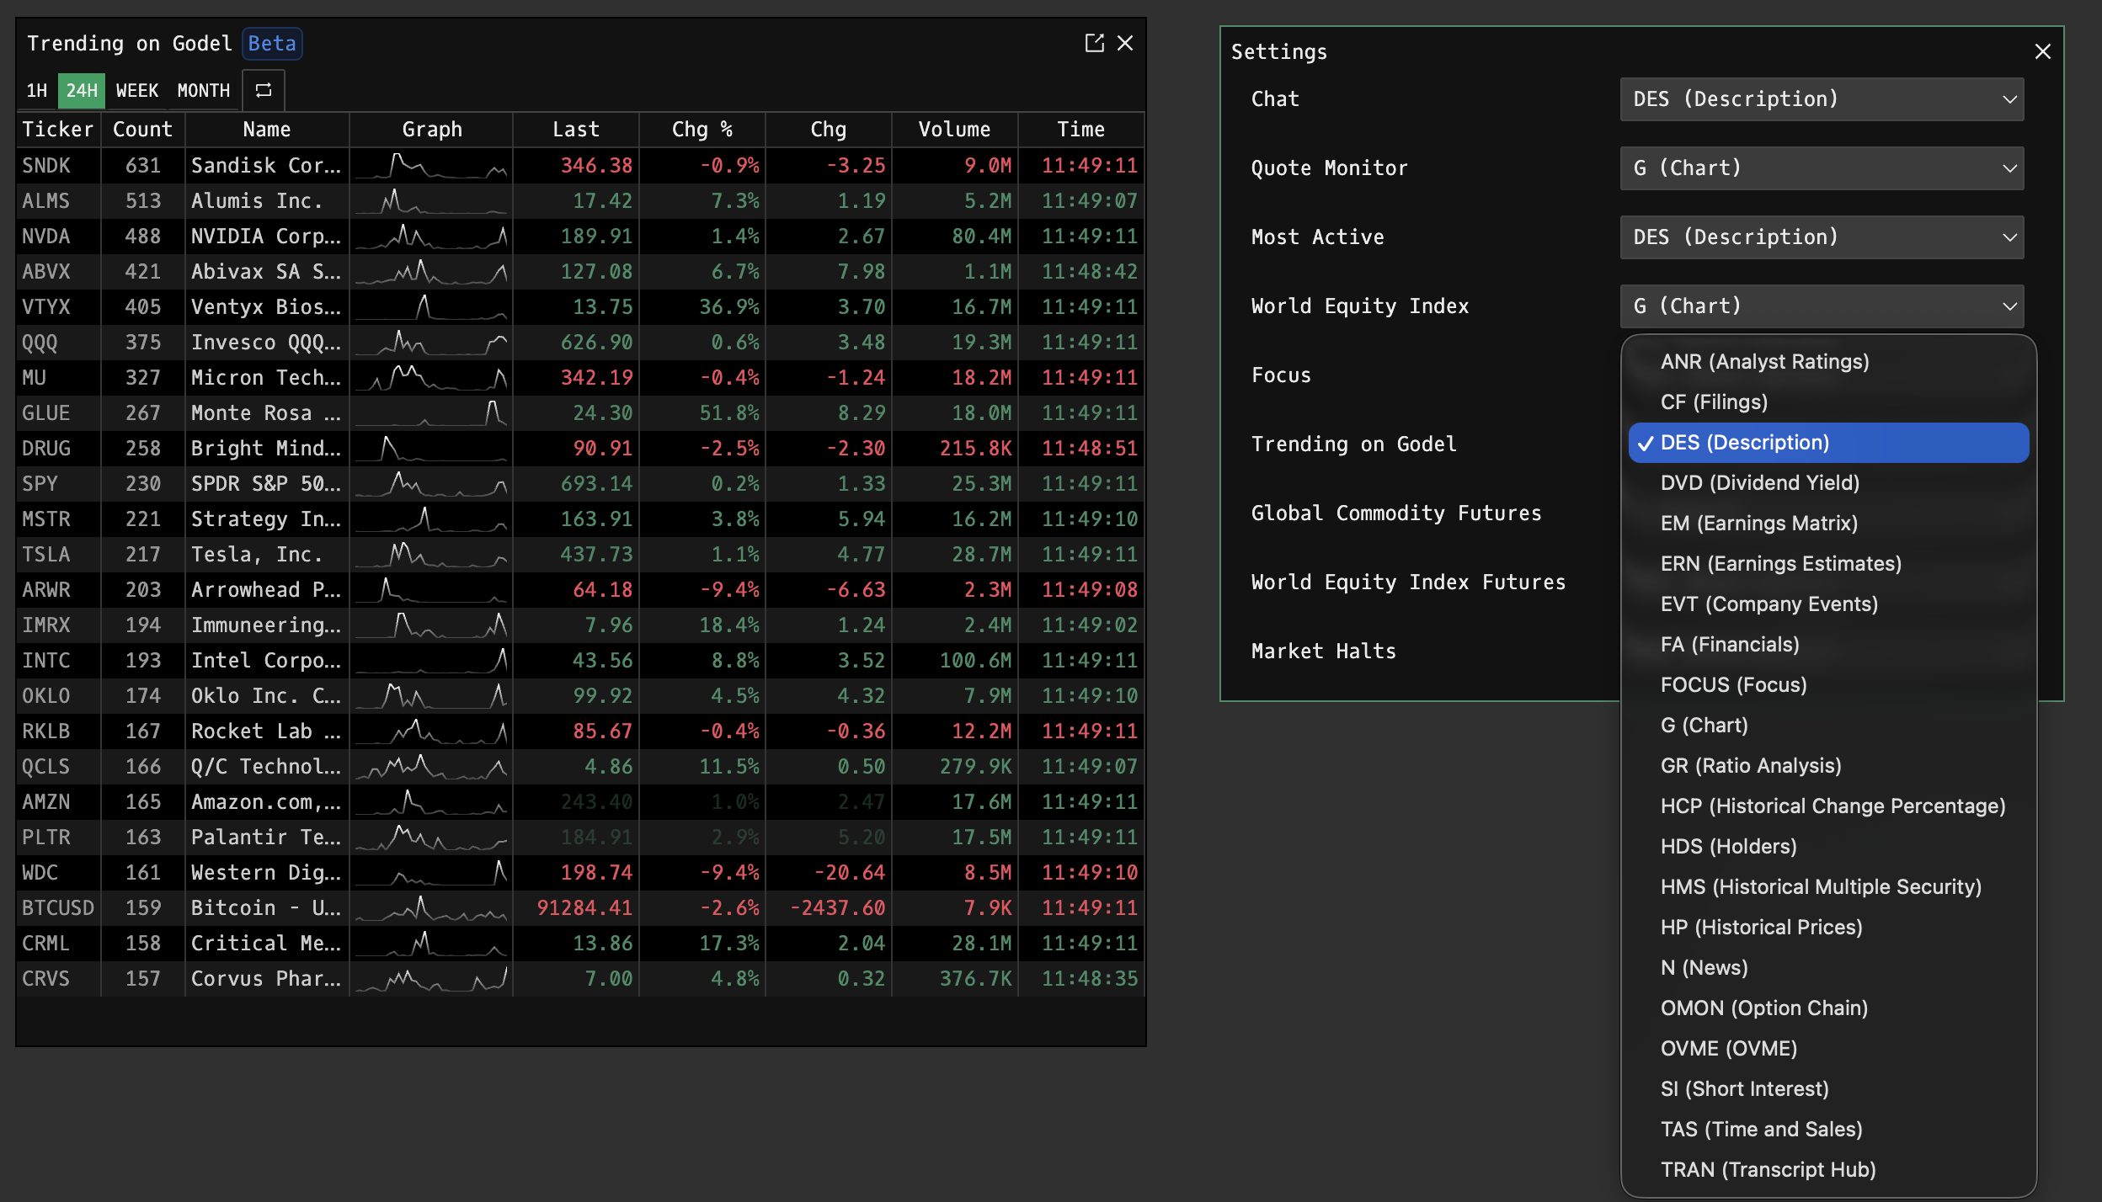
Task: Click ticker TSLA
Action: [x=46, y=555]
